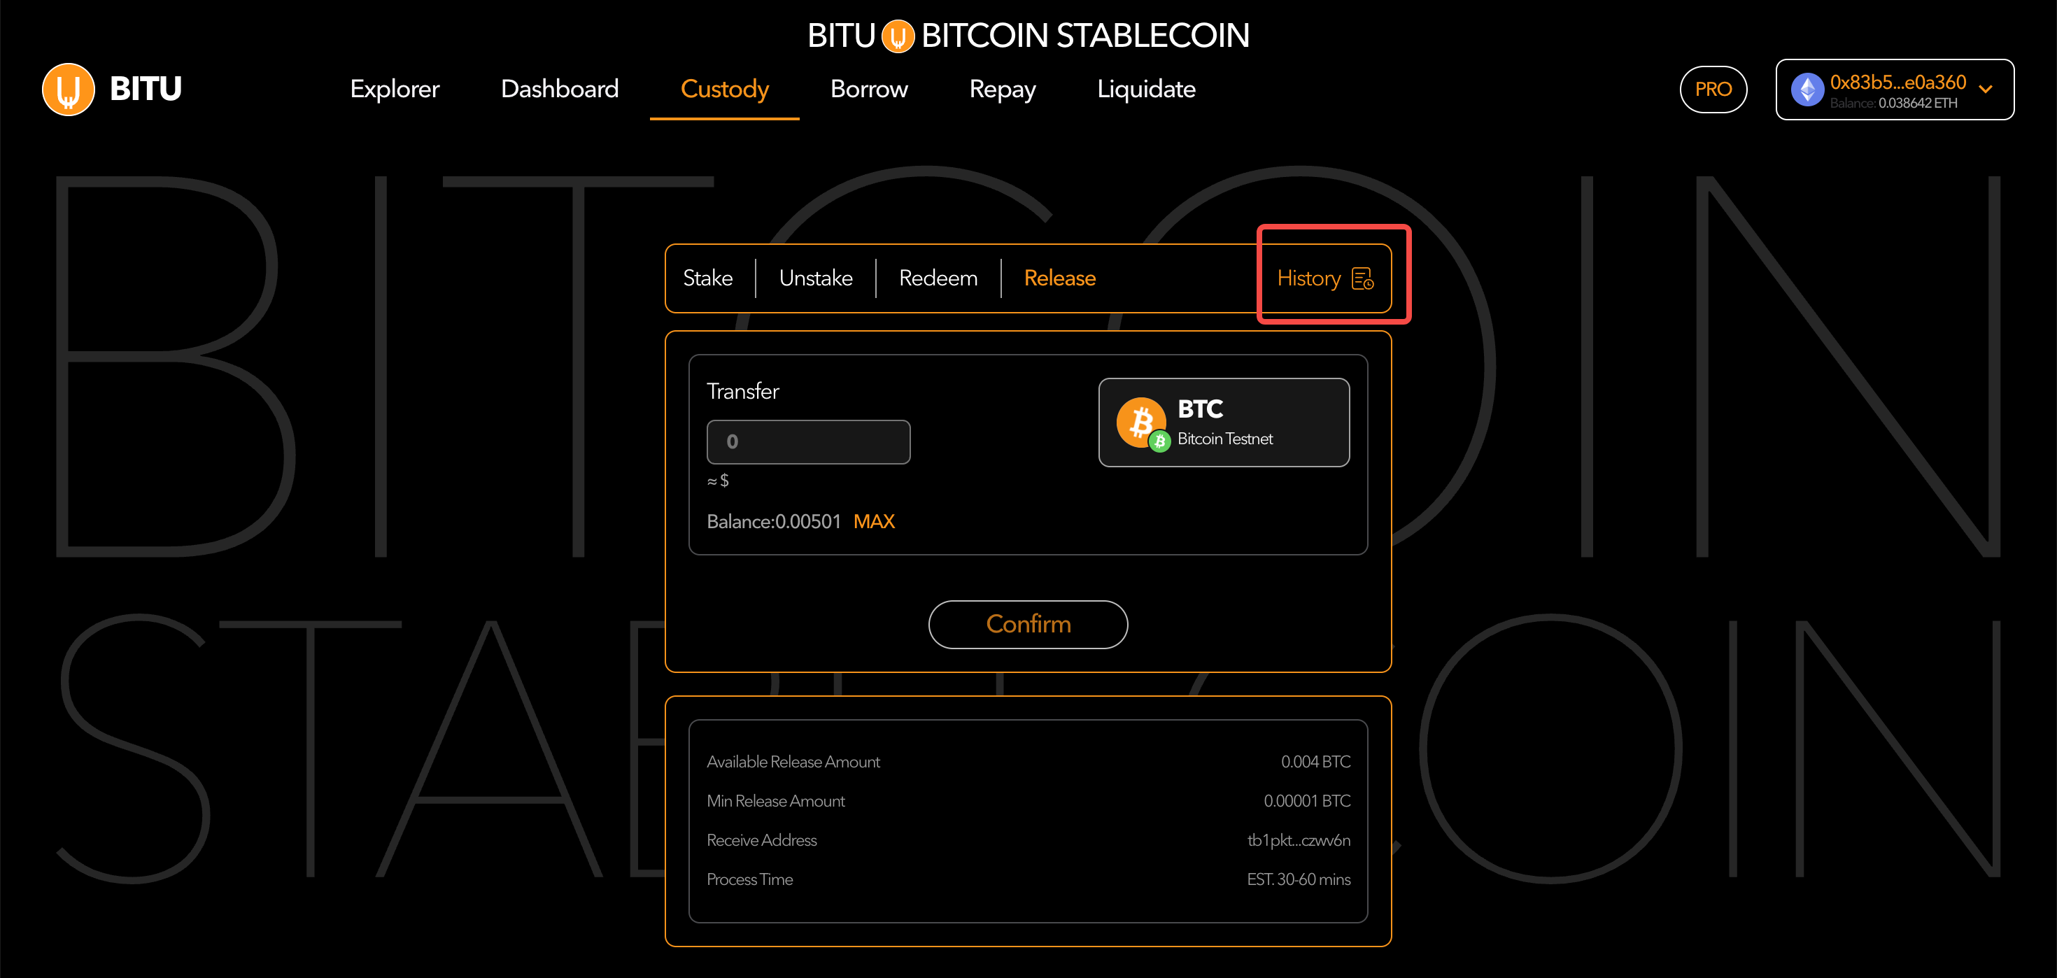Navigate to the Repay page

tap(1002, 90)
